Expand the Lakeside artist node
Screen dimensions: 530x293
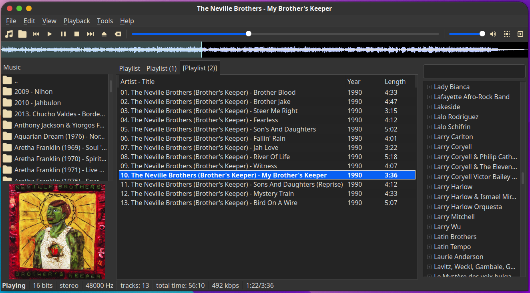click(x=429, y=107)
